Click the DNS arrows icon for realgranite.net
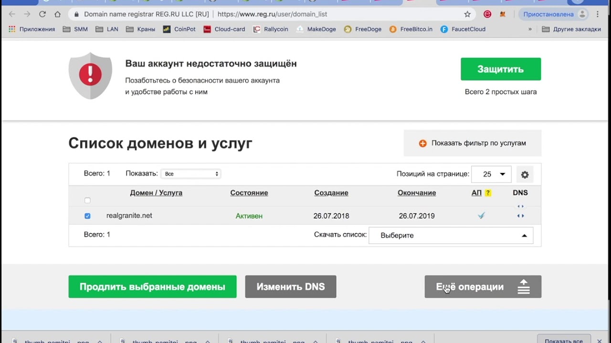611x343 pixels. 520,216
